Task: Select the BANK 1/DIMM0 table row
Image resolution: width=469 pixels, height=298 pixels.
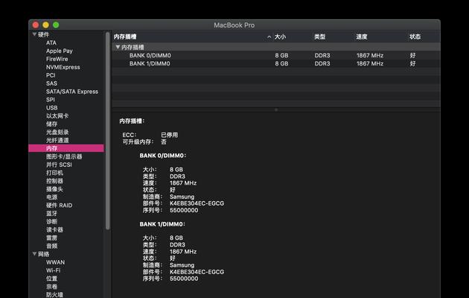Action: click(x=276, y=63)
